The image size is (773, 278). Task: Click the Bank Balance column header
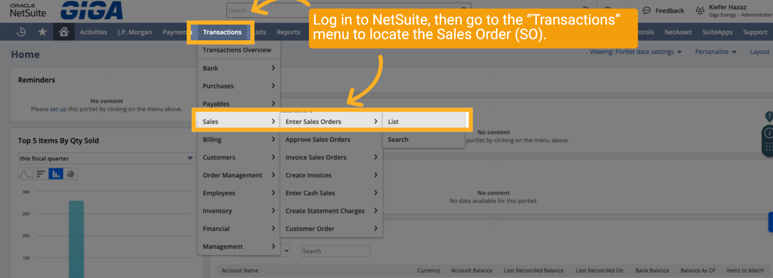tap(652, 270)
